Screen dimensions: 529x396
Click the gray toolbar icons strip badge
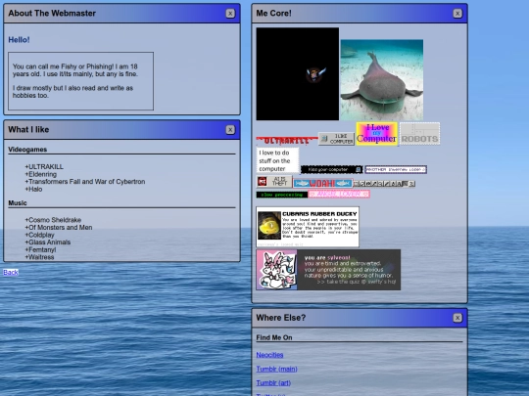[384, 184]
